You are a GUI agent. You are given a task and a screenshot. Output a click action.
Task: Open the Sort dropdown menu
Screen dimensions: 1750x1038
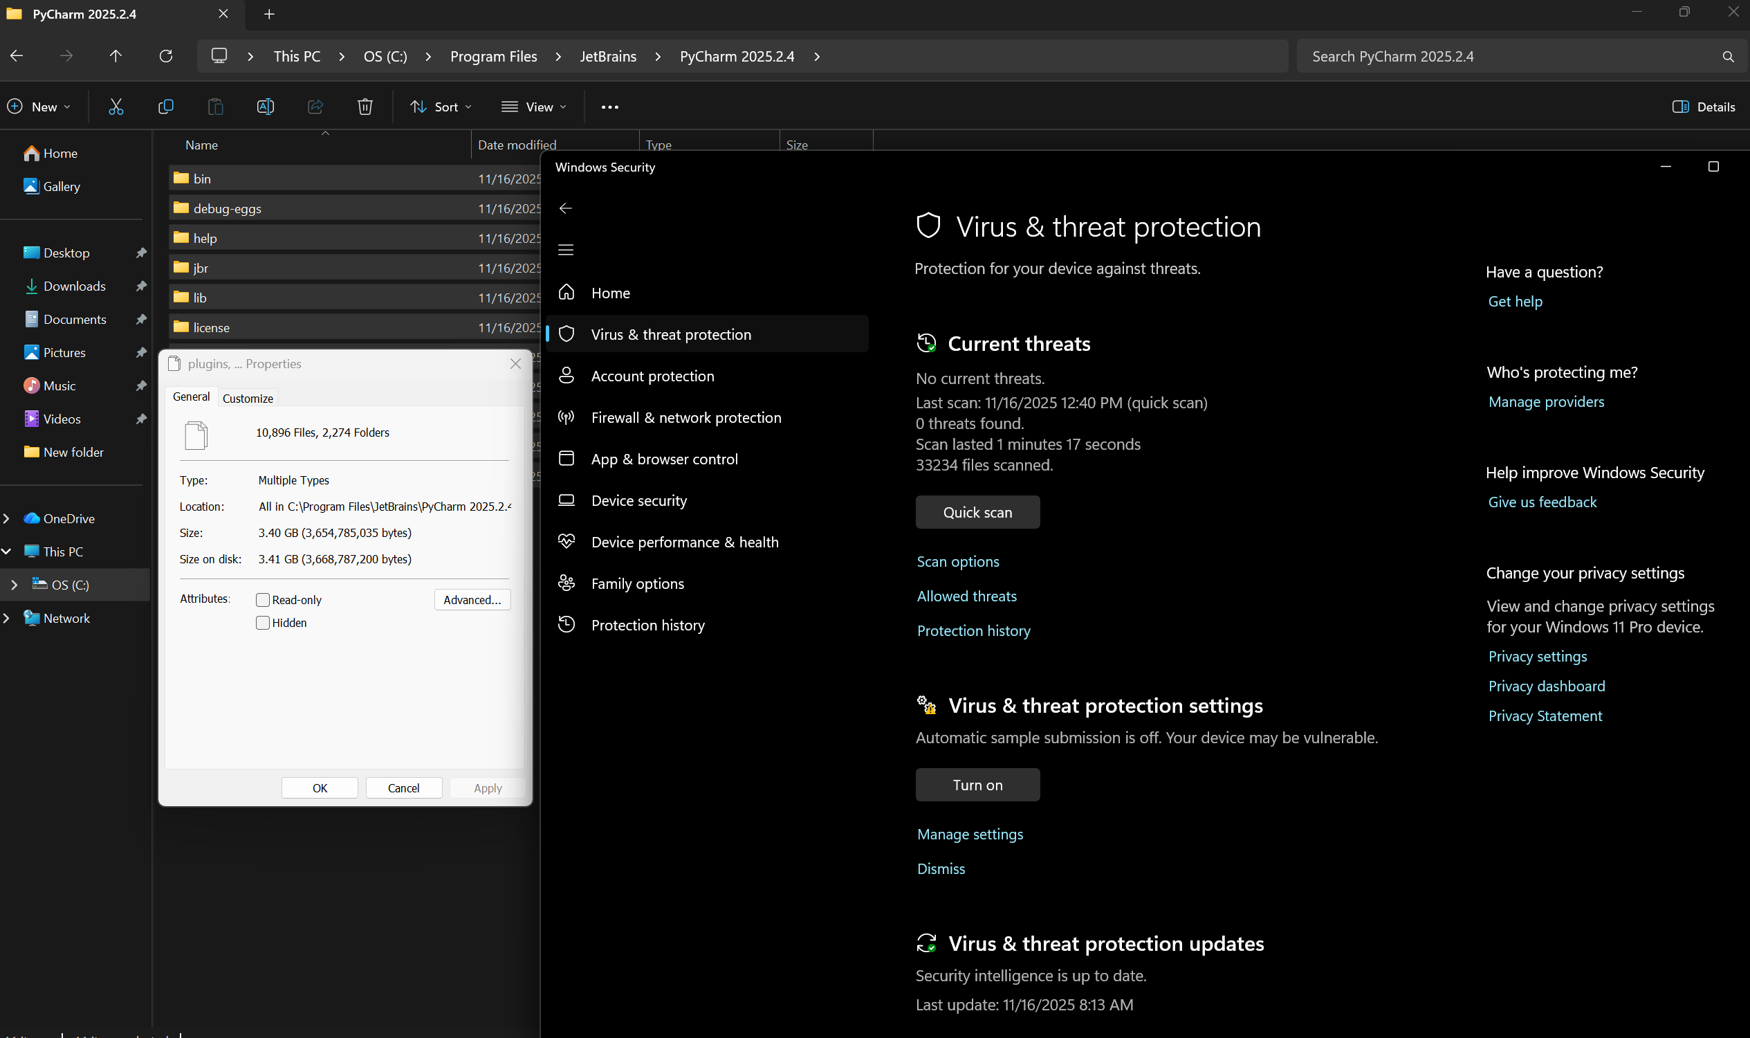tap(441, 107)
